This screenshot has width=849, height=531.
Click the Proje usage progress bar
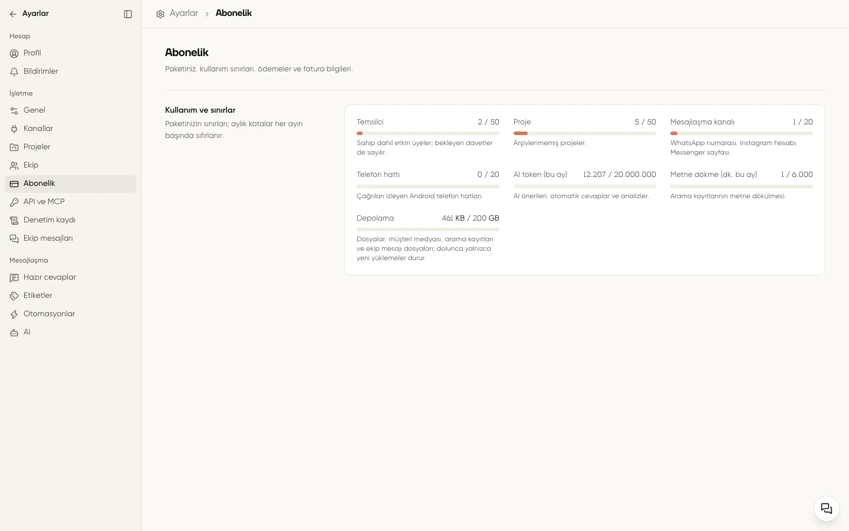pos(585,133)
